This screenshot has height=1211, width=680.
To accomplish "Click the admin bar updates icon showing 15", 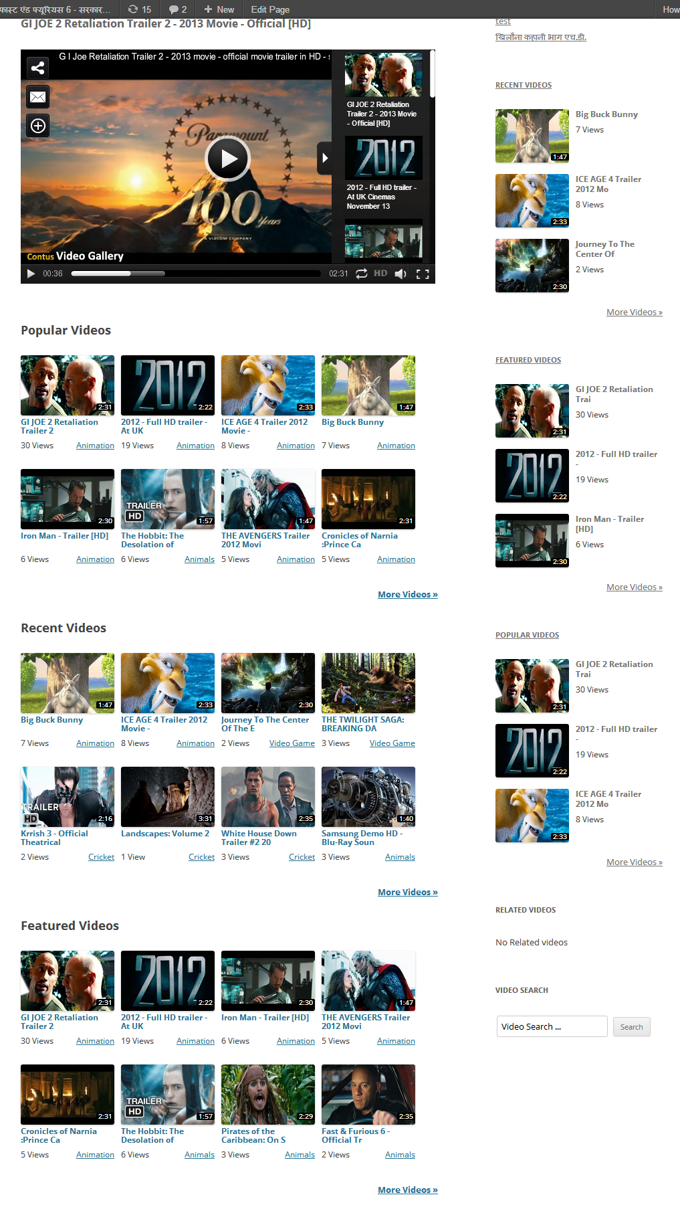I will [140, 9].
